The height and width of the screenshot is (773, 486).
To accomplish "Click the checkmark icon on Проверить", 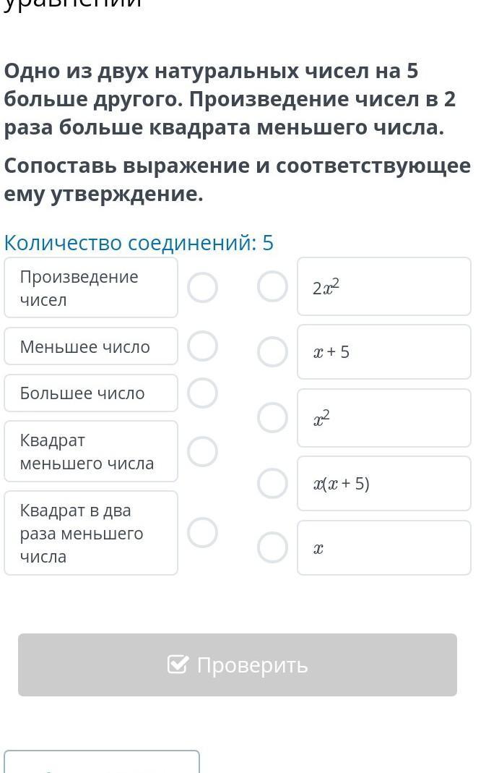I will (x=178, y=665).
